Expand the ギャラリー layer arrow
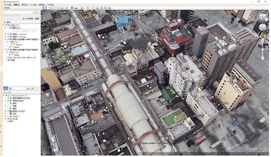Viewport: 271px width, 157px height. 6,116
